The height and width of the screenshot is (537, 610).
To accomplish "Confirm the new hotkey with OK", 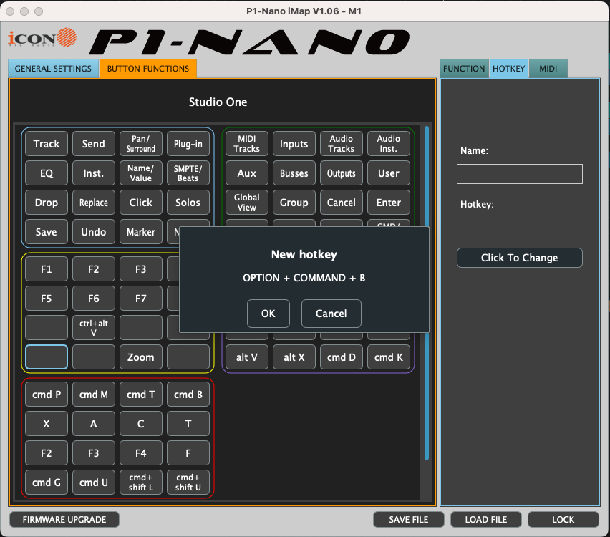I will [x=268, y=314].
